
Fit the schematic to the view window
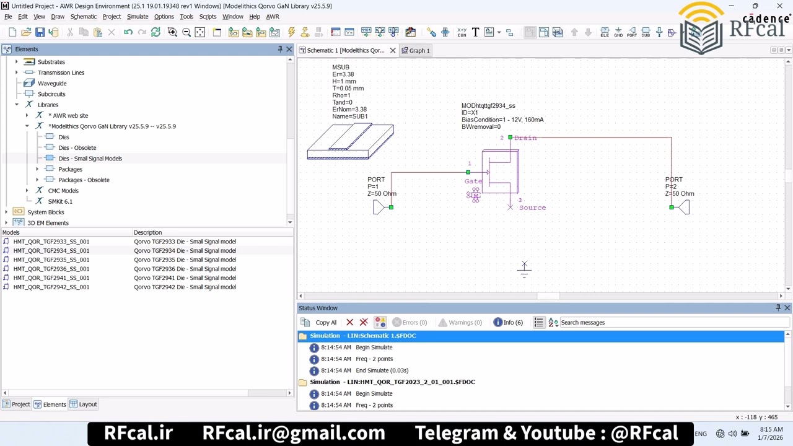tap(199, 32)
